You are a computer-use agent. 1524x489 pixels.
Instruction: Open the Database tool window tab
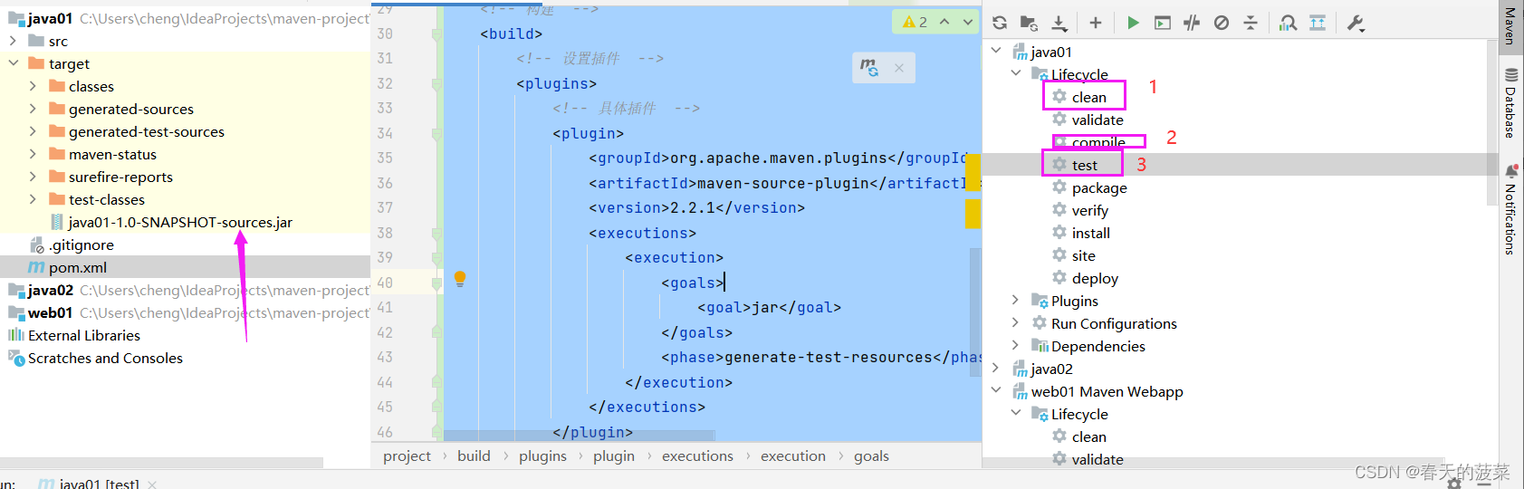click(1510, 102)
